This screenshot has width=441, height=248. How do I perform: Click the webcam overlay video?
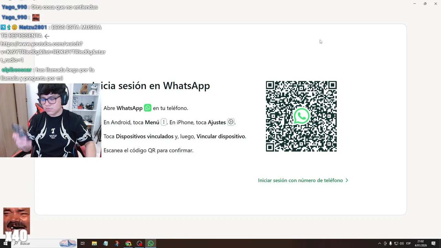tap(51, 120)
